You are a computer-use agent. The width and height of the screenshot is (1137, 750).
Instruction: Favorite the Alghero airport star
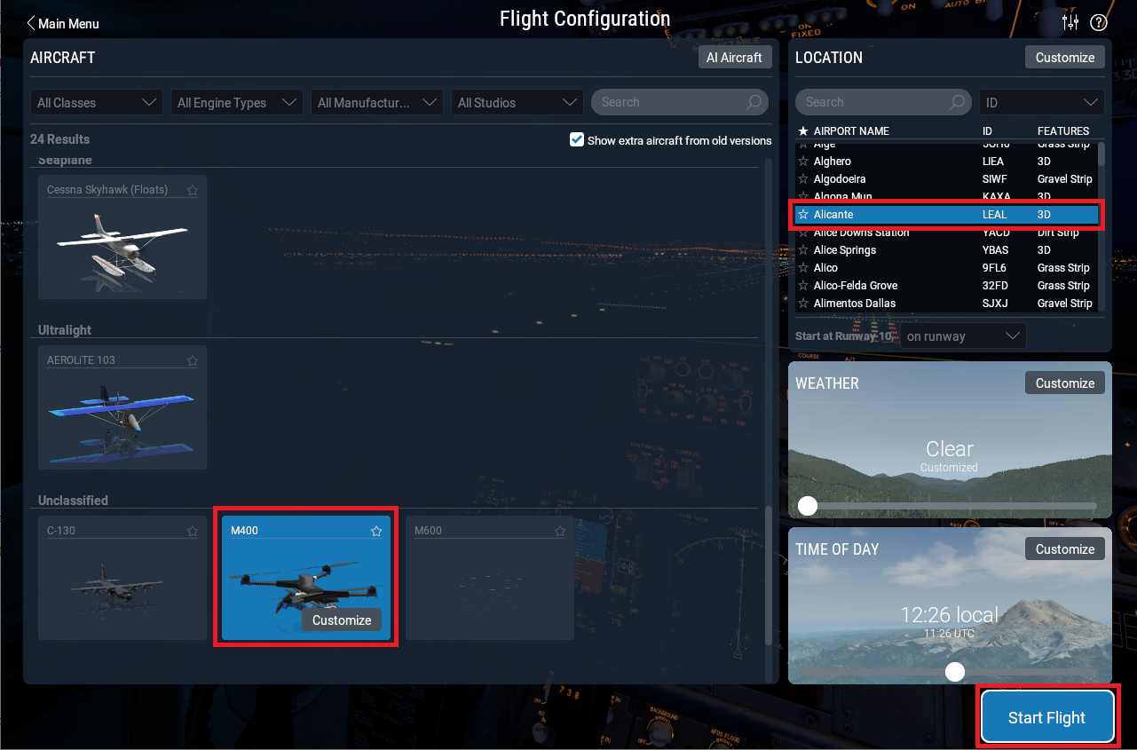click(803, 162)
